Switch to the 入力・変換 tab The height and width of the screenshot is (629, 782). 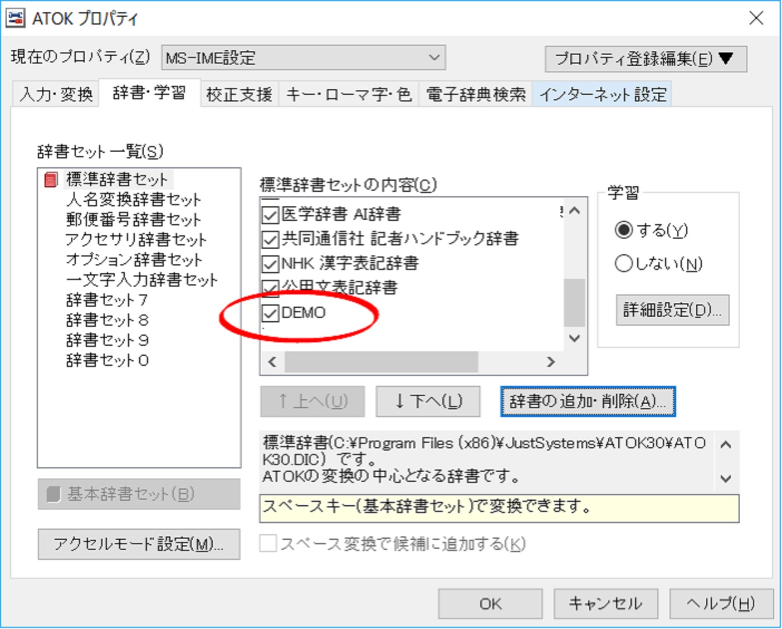pos(56,94)
